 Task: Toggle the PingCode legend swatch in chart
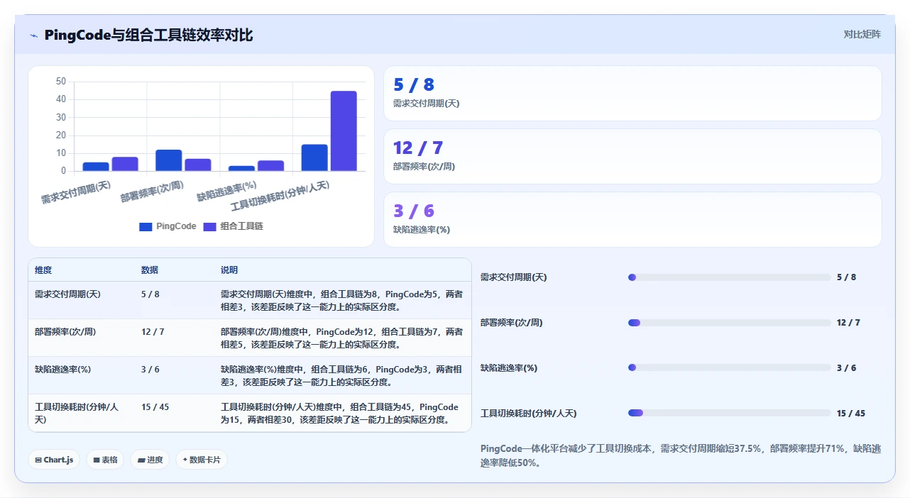click(x=146, y=226)
